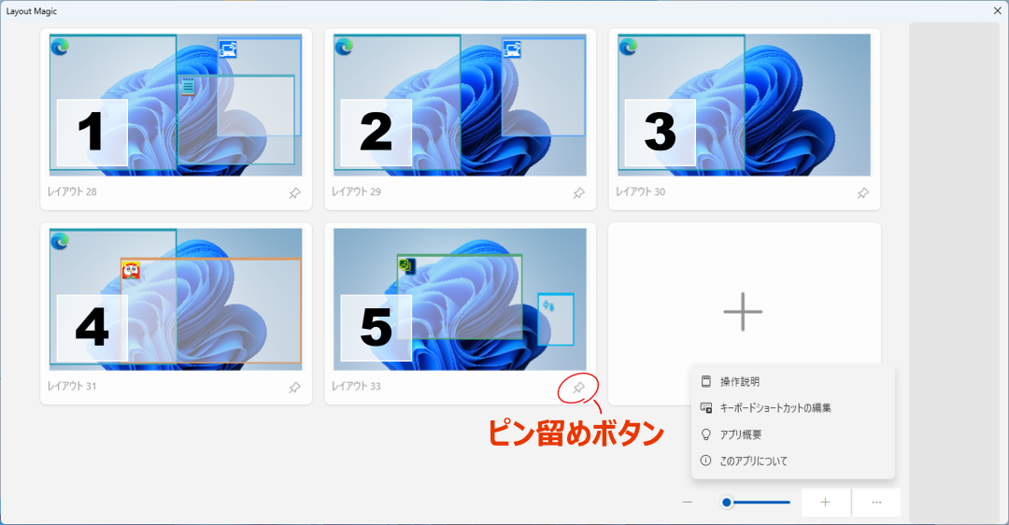Screen dimensions: 1009x525
Task: Add a new layout with the plus tile
Action: [744, 312]
